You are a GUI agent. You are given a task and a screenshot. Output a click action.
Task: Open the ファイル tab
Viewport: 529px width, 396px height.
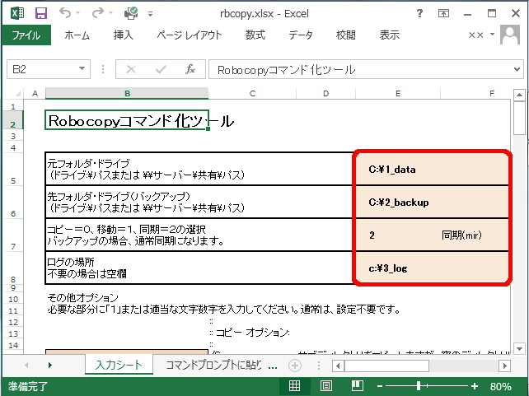(x=26, y=35)
